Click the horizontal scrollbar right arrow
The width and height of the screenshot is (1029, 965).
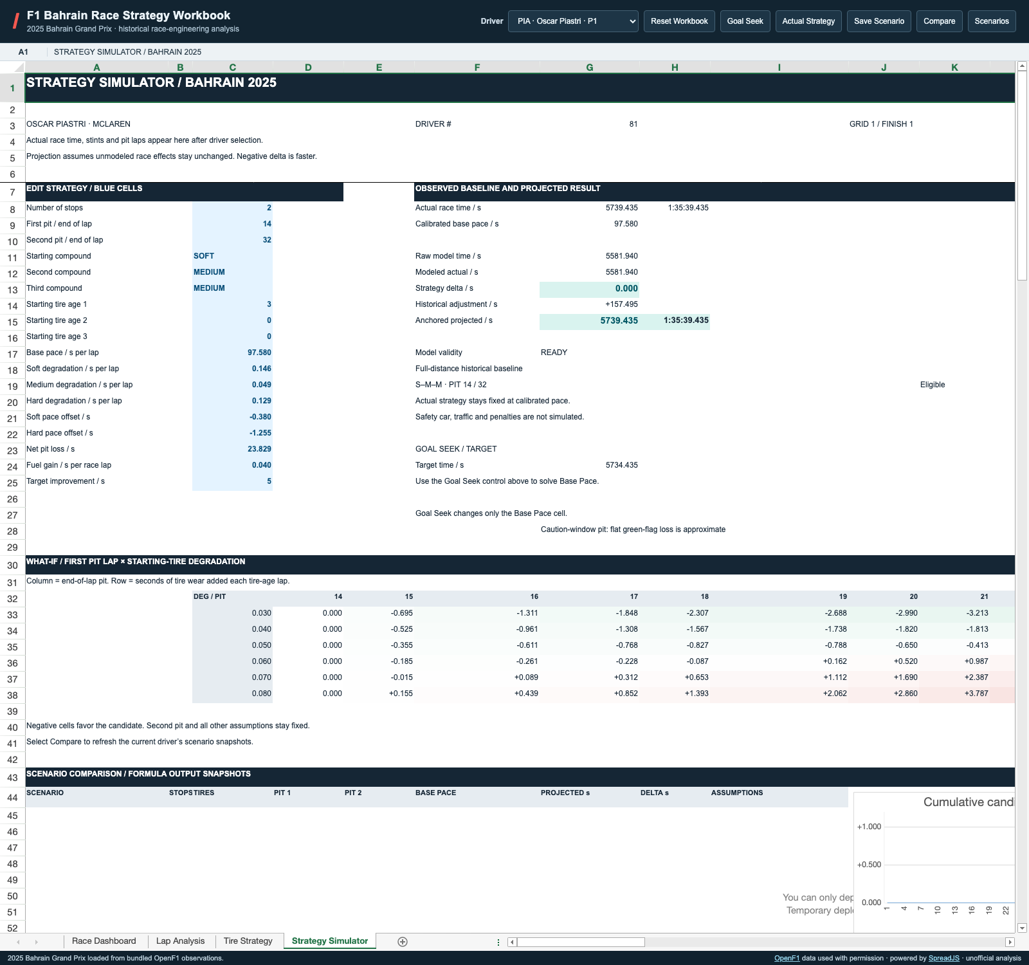(1010, 942)
